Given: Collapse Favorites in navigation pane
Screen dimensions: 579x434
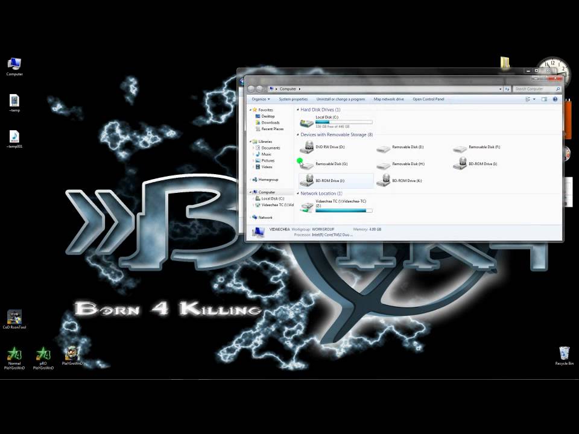Looking at the screenshot, I should click(250, 110).
